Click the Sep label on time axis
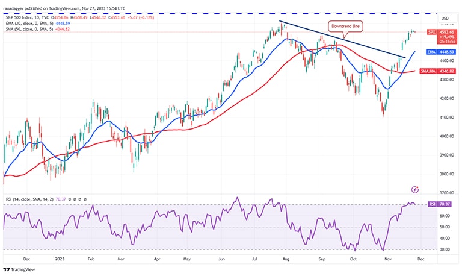Viewport: 462px width, 279px height. click(x=322, y=259)
